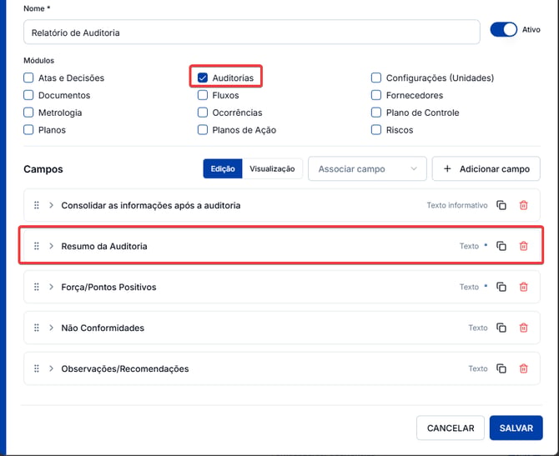Check the Plano de Controle module
Screen dimensions: 559x456
(x=376, y=113)
